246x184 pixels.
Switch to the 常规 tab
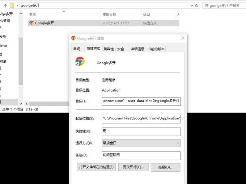77,49
